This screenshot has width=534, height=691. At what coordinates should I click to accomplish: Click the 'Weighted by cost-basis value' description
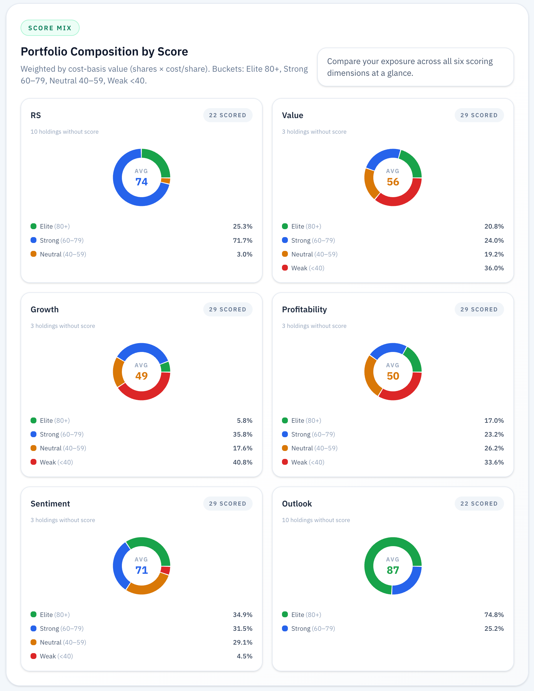164,75
